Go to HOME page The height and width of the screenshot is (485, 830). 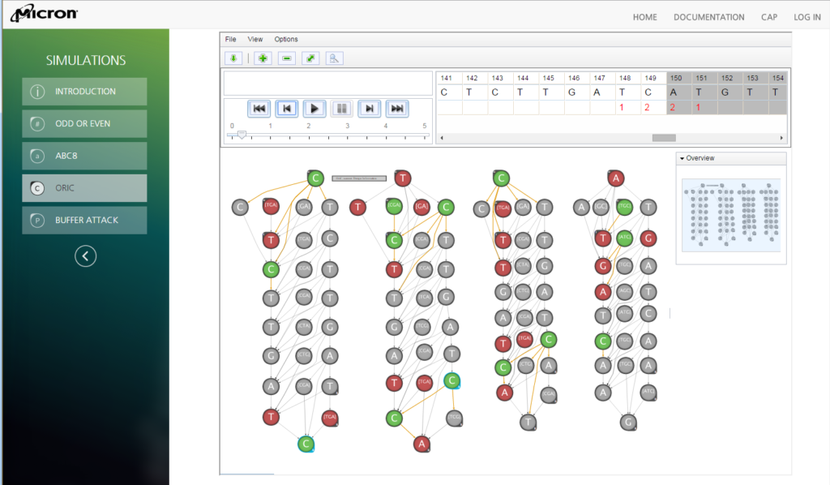tap(644, 18)
